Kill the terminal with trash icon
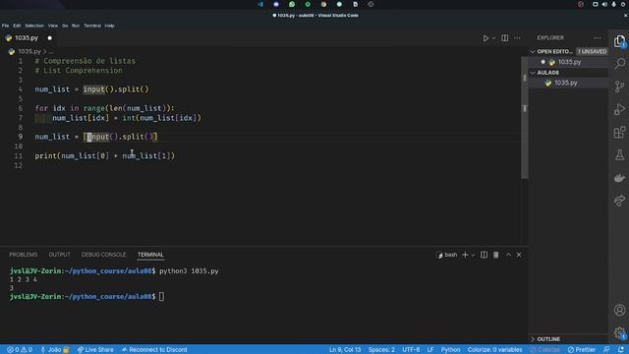The height and width of the screenshot is (354, 629). pos(495,255)
